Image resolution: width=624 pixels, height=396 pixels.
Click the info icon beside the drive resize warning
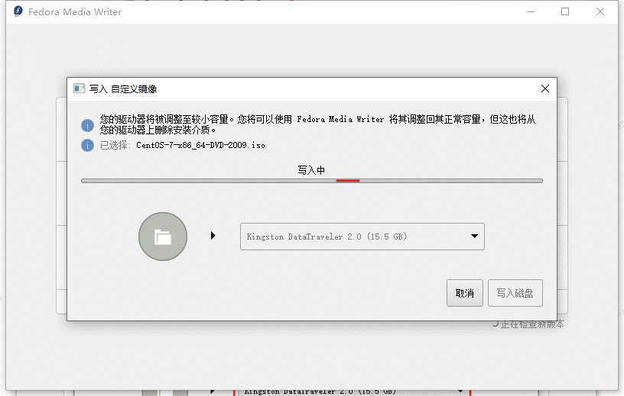88,124
